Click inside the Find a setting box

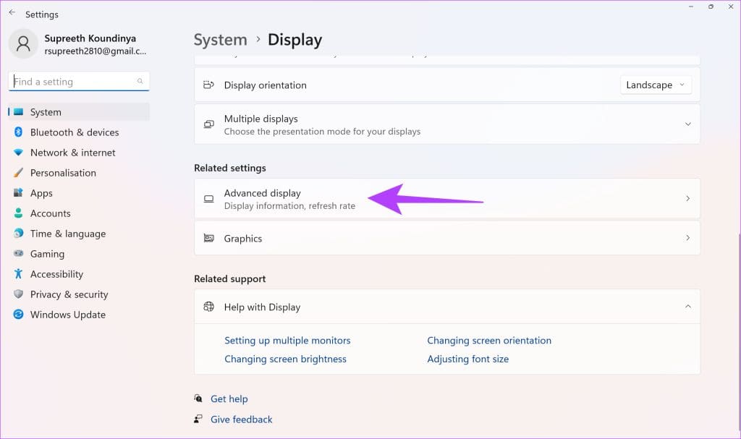coord(72,81)
